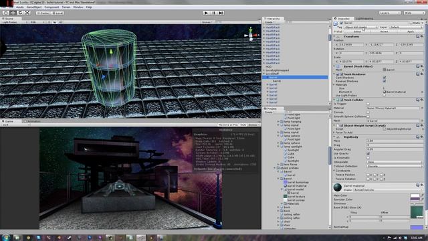Click the Rigidbody Mass input field

point(395,141)
